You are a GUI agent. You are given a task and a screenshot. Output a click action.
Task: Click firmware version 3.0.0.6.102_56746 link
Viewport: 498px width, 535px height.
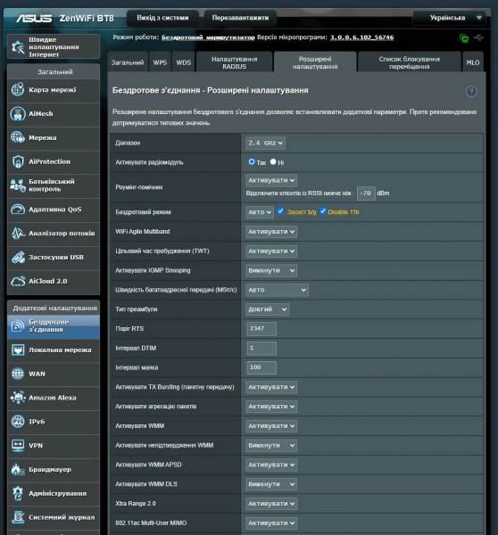(x=361, y=37)
